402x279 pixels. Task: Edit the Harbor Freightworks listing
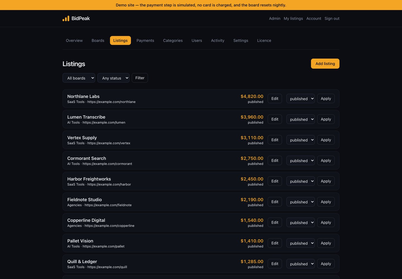point(275,181)
